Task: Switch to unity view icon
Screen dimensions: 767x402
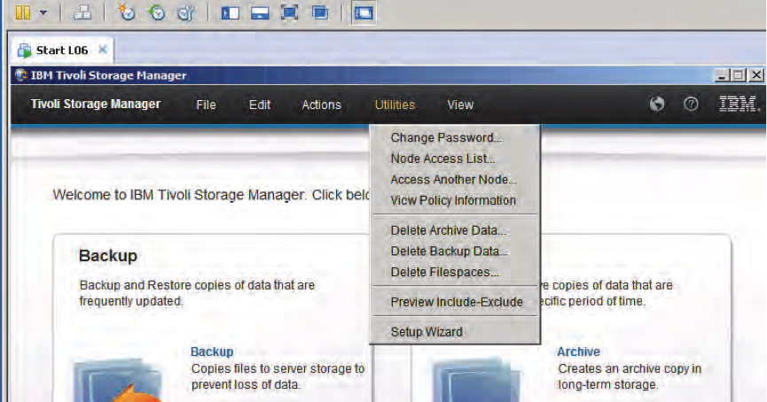Action: click(320, 12)
